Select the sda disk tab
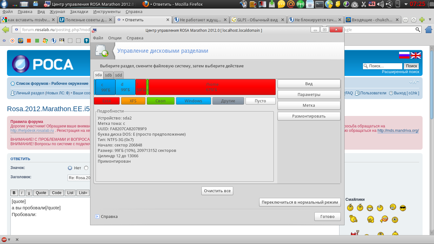The image size is (434, 244). (x=99, y=75)
